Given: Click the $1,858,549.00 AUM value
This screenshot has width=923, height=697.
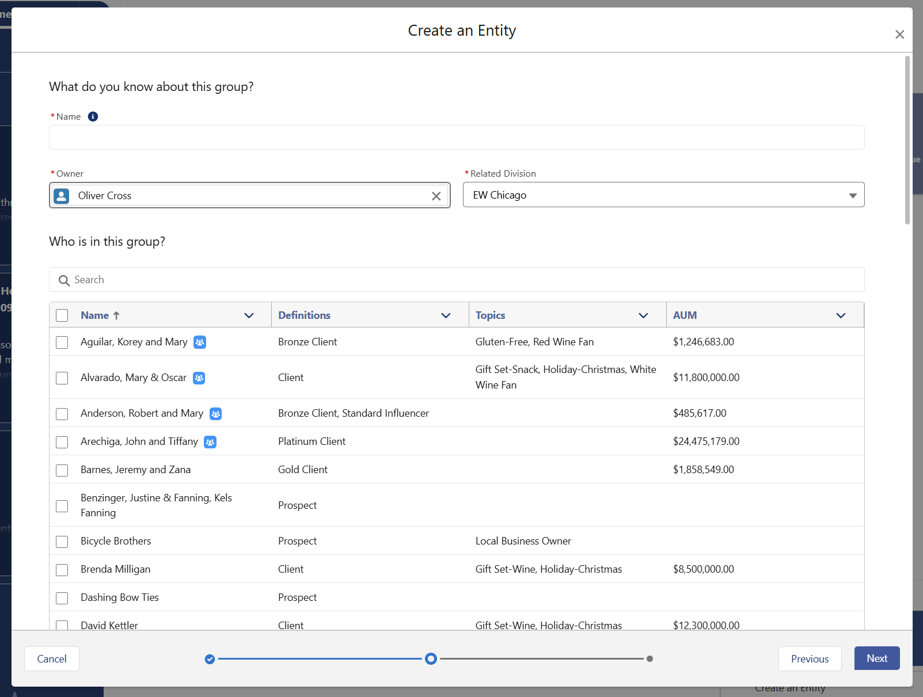Looking at the screenshot, I should point(704,470).
